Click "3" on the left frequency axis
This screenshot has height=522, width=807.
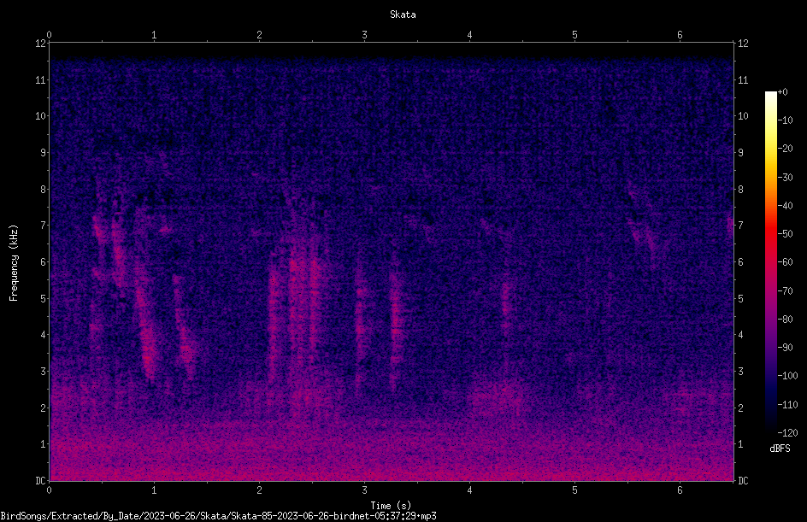43,372
